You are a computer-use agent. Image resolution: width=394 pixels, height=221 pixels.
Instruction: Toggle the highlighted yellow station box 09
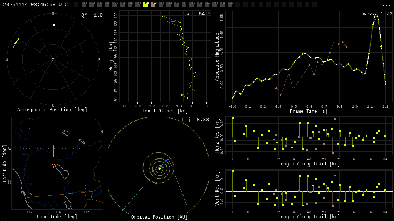click(x=145, y=5)
